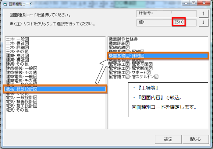Select 配線結線図 in right list

119,48
